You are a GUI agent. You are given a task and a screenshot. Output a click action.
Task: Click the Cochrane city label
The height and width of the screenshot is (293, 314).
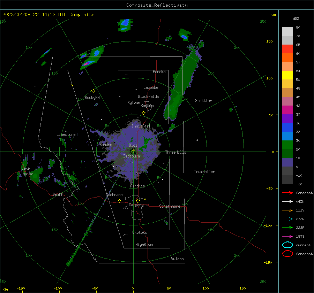[114, 195]
